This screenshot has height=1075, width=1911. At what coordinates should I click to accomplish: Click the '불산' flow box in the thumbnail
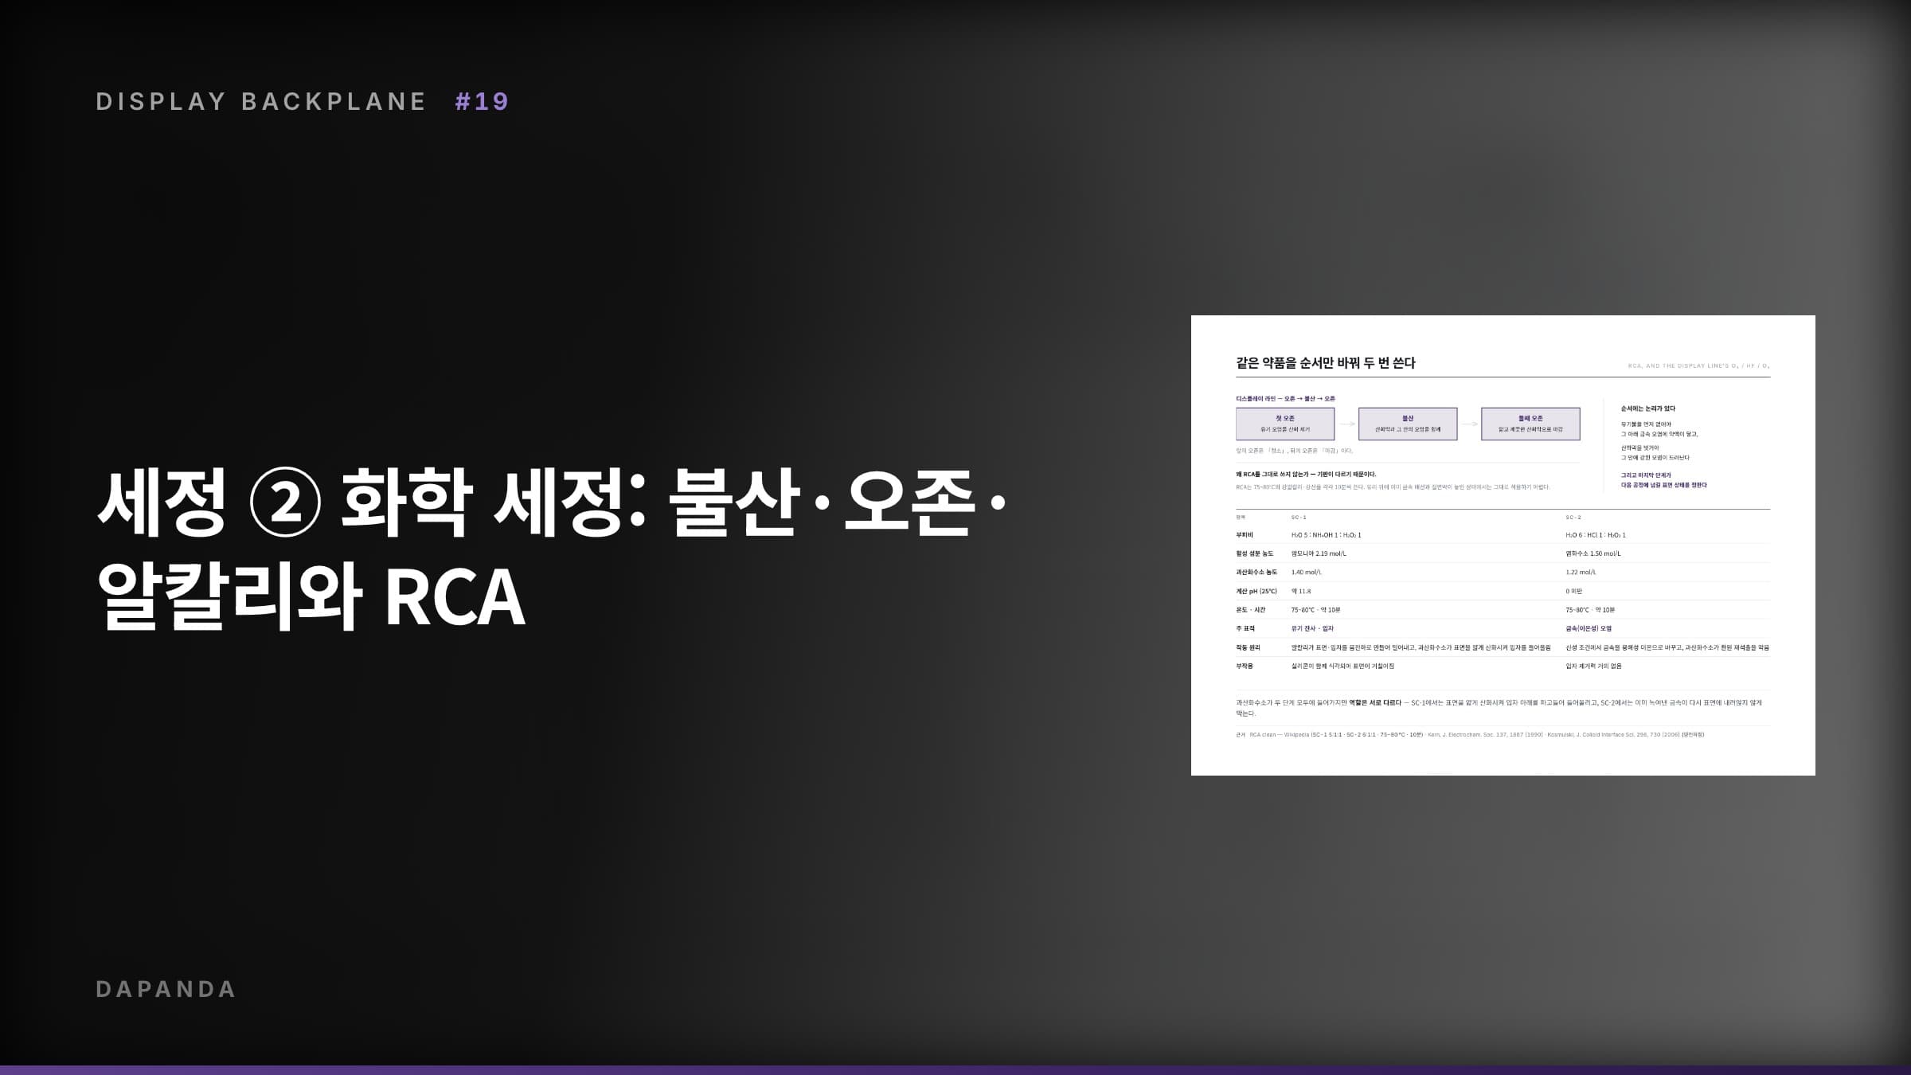point(1408,424)
